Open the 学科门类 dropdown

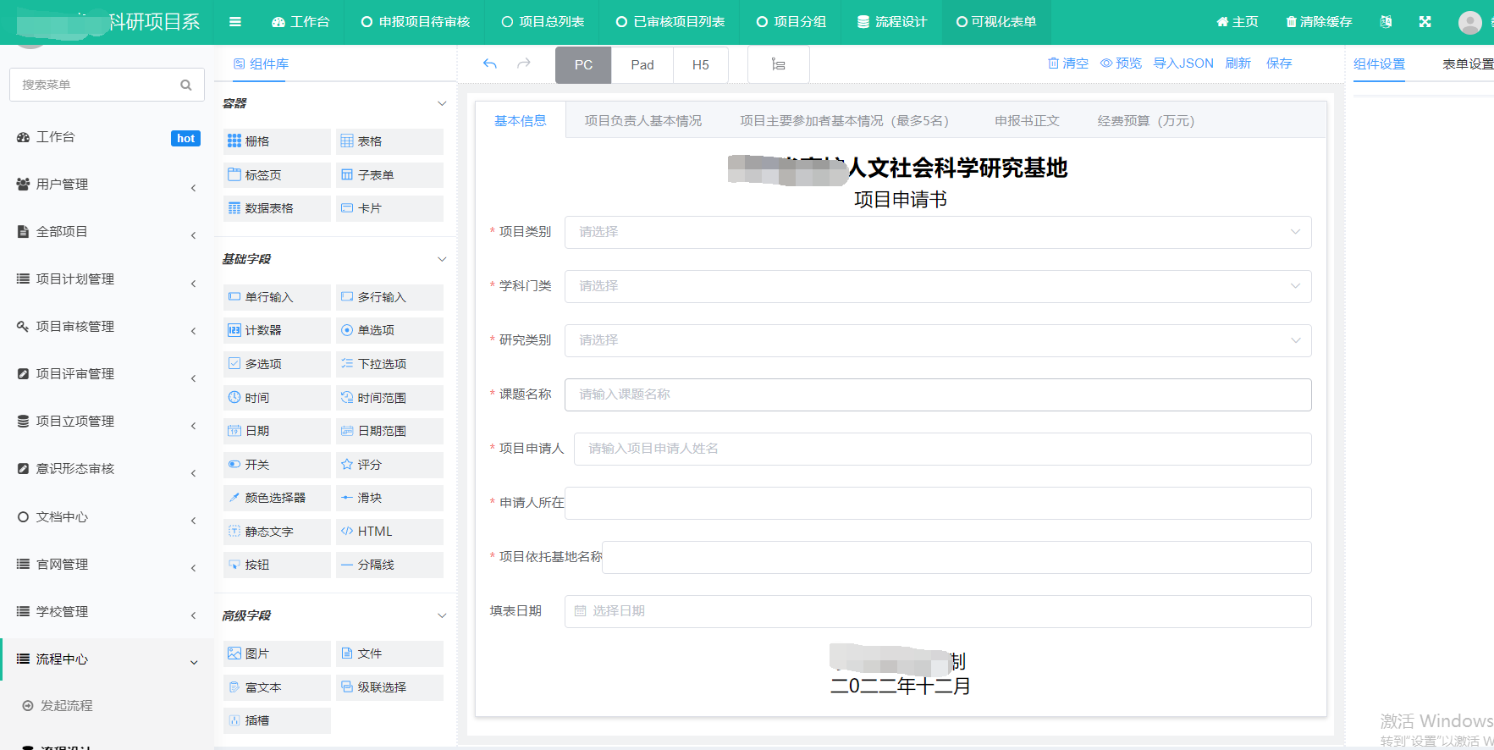tap(938, 286)
